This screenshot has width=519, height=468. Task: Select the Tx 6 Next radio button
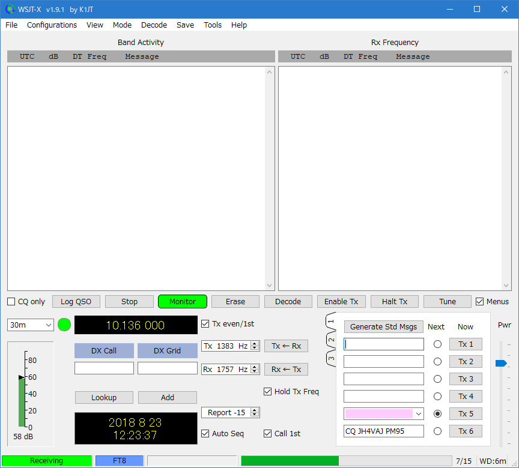pos(437,431)
